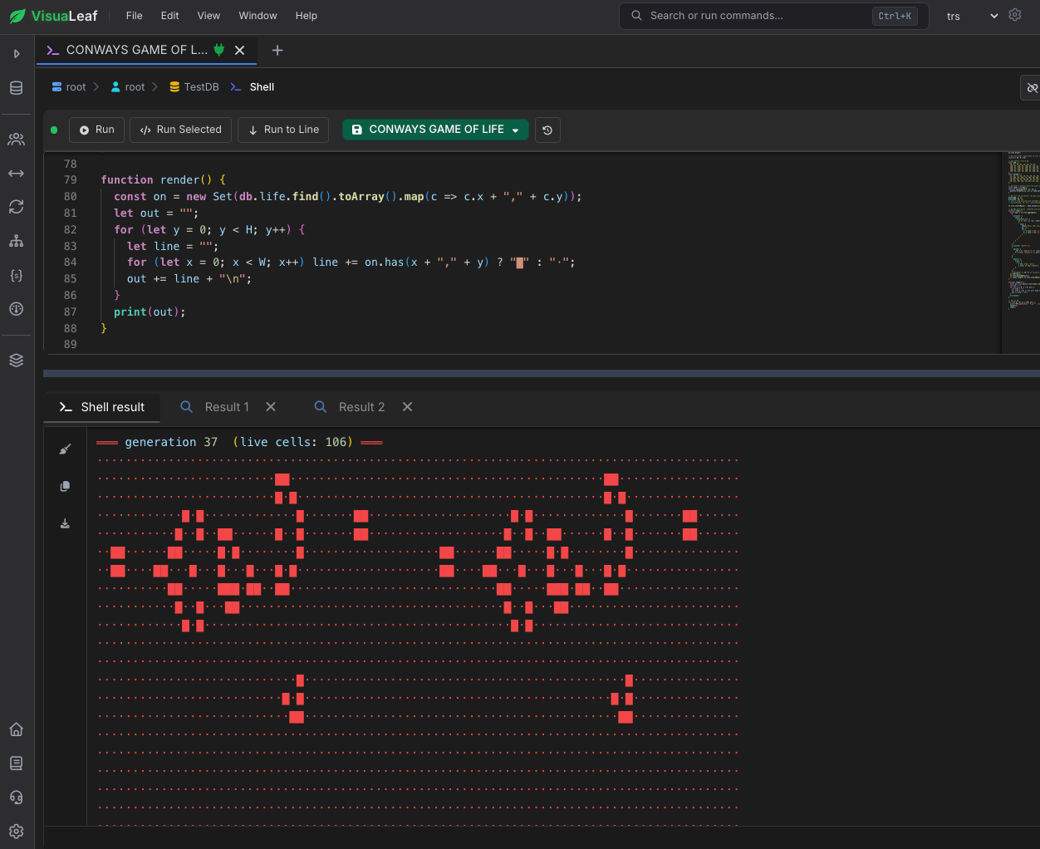Expand the left sidebar arrow
Image resolution: width=1040 pixels, height=849 pixels.
click(17, 54)
